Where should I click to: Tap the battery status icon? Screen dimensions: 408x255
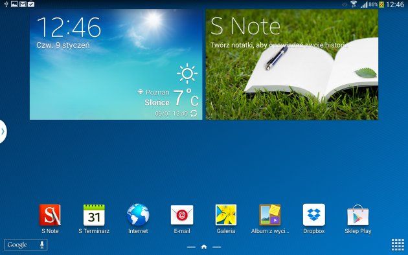tap(381, 4)
